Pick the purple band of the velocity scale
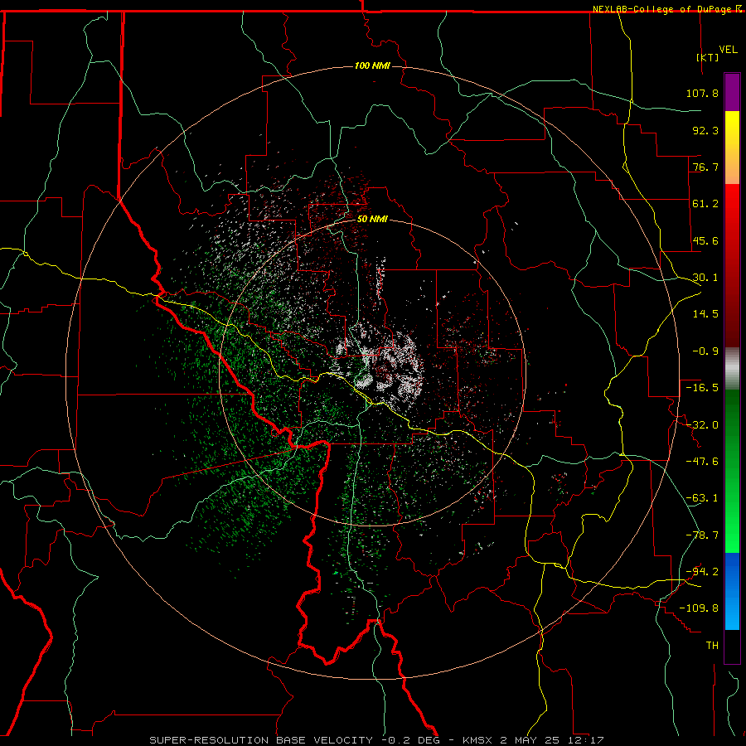 pos(732,92)
